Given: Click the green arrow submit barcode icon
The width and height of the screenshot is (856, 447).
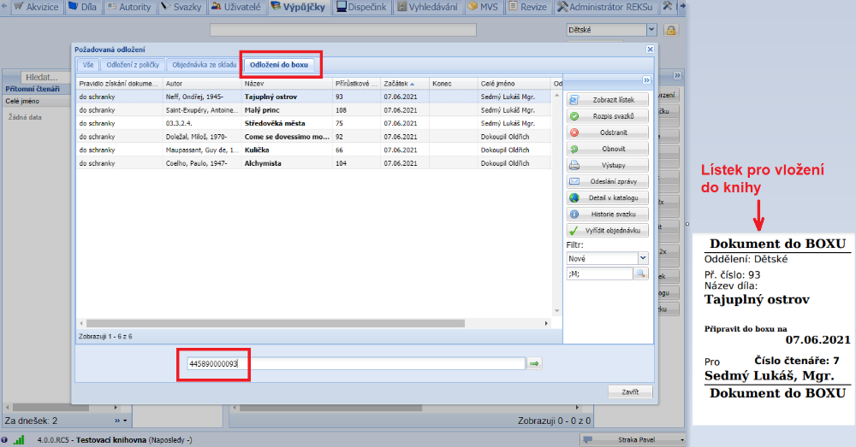Looking at the screenshot, I should tap(534, 364).
